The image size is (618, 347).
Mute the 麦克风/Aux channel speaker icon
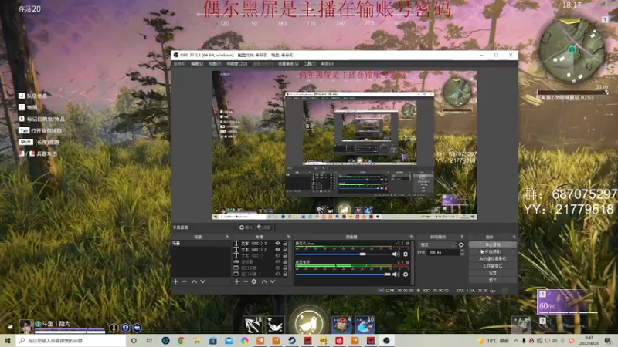[396, 254]
